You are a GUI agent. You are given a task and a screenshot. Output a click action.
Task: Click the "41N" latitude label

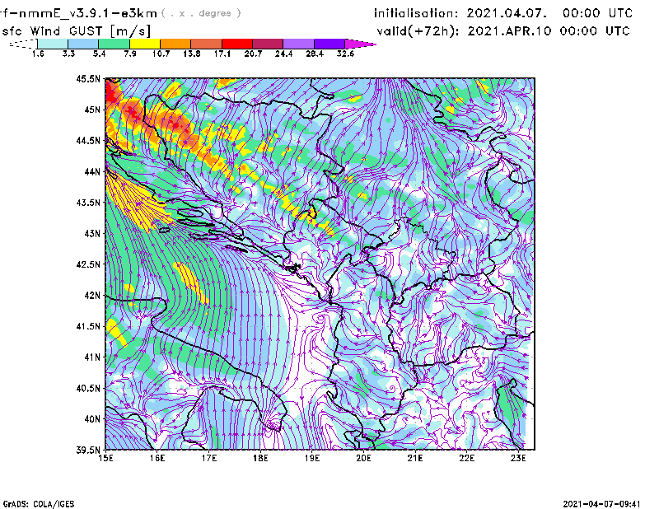point(92,357)
